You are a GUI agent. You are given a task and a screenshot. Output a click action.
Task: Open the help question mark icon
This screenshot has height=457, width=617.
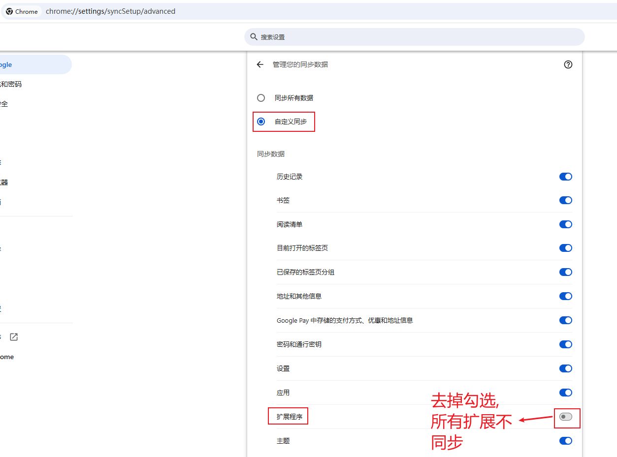pyautogui.click(x=568, y=64)
